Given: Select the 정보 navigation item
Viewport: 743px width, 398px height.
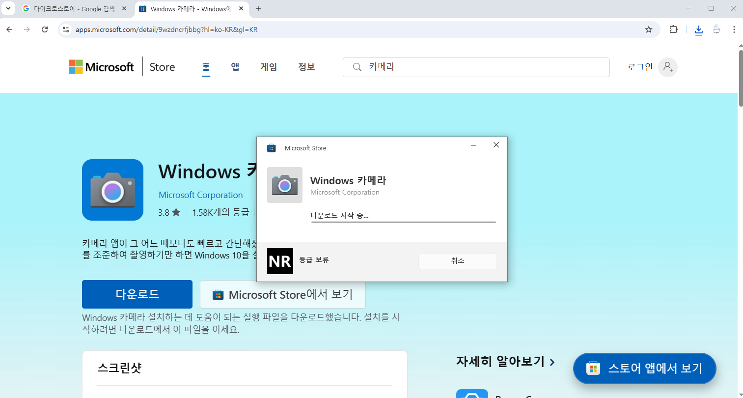Looking at the screenshot, I should (x=306, y=67).
